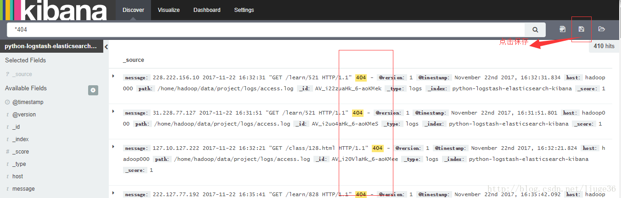Image resolution: width=621 pixels, height=198 pixels.
Task: Expand the log row for 228.222.156.10
Action: (113, 76)
